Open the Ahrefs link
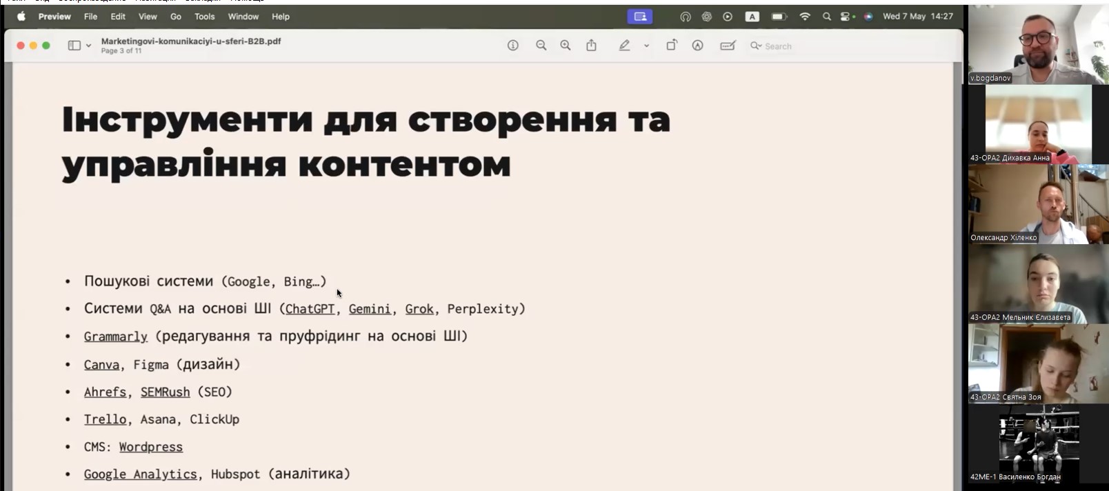The height and width of the screenshot is (491, 1109). [105, 392]
